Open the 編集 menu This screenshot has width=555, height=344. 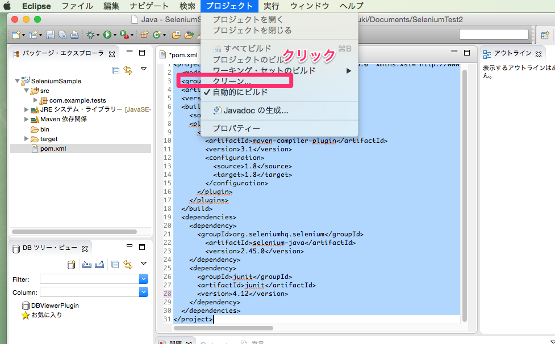pos(111,6)
